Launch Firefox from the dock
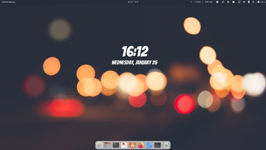Image resolution: width=266 pixels, height=150 pixels. (141, 145)
